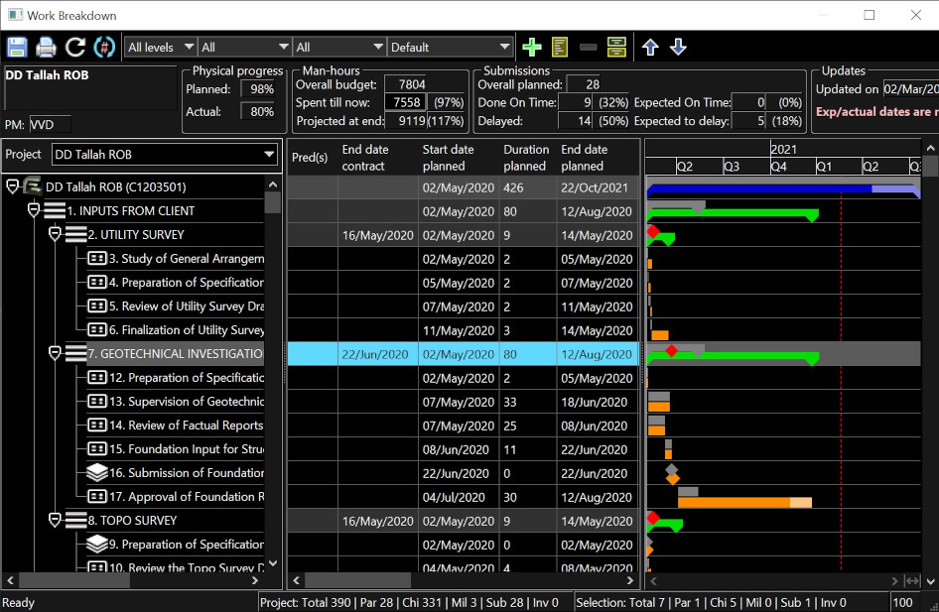The height and width of the screenshot is (612, 939).
Task: Click the blue hash renumber icon
Action: click(104, 47)
